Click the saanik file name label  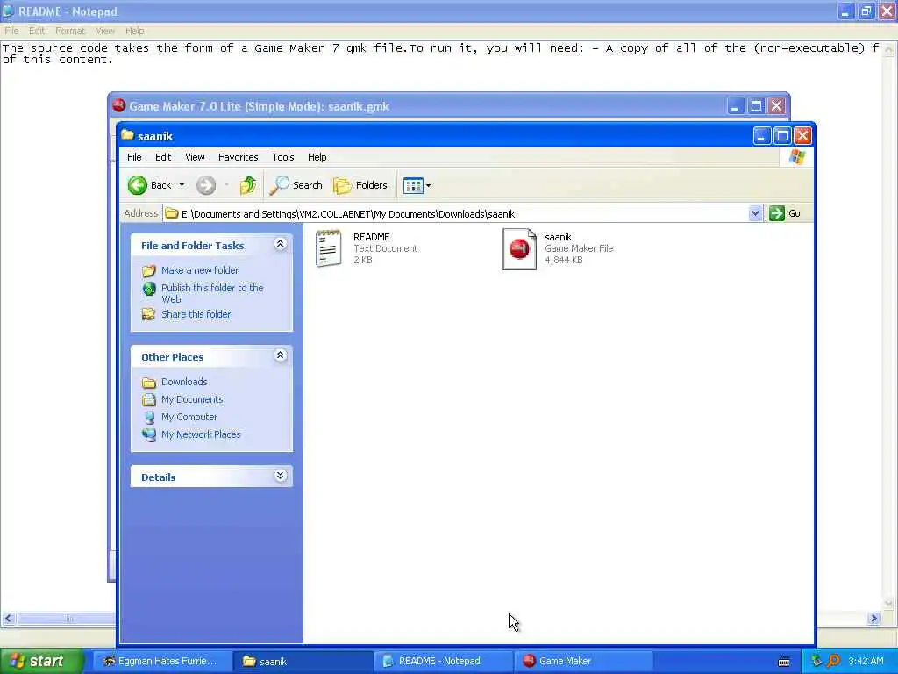pyautogui.click(x=559, y=237)
